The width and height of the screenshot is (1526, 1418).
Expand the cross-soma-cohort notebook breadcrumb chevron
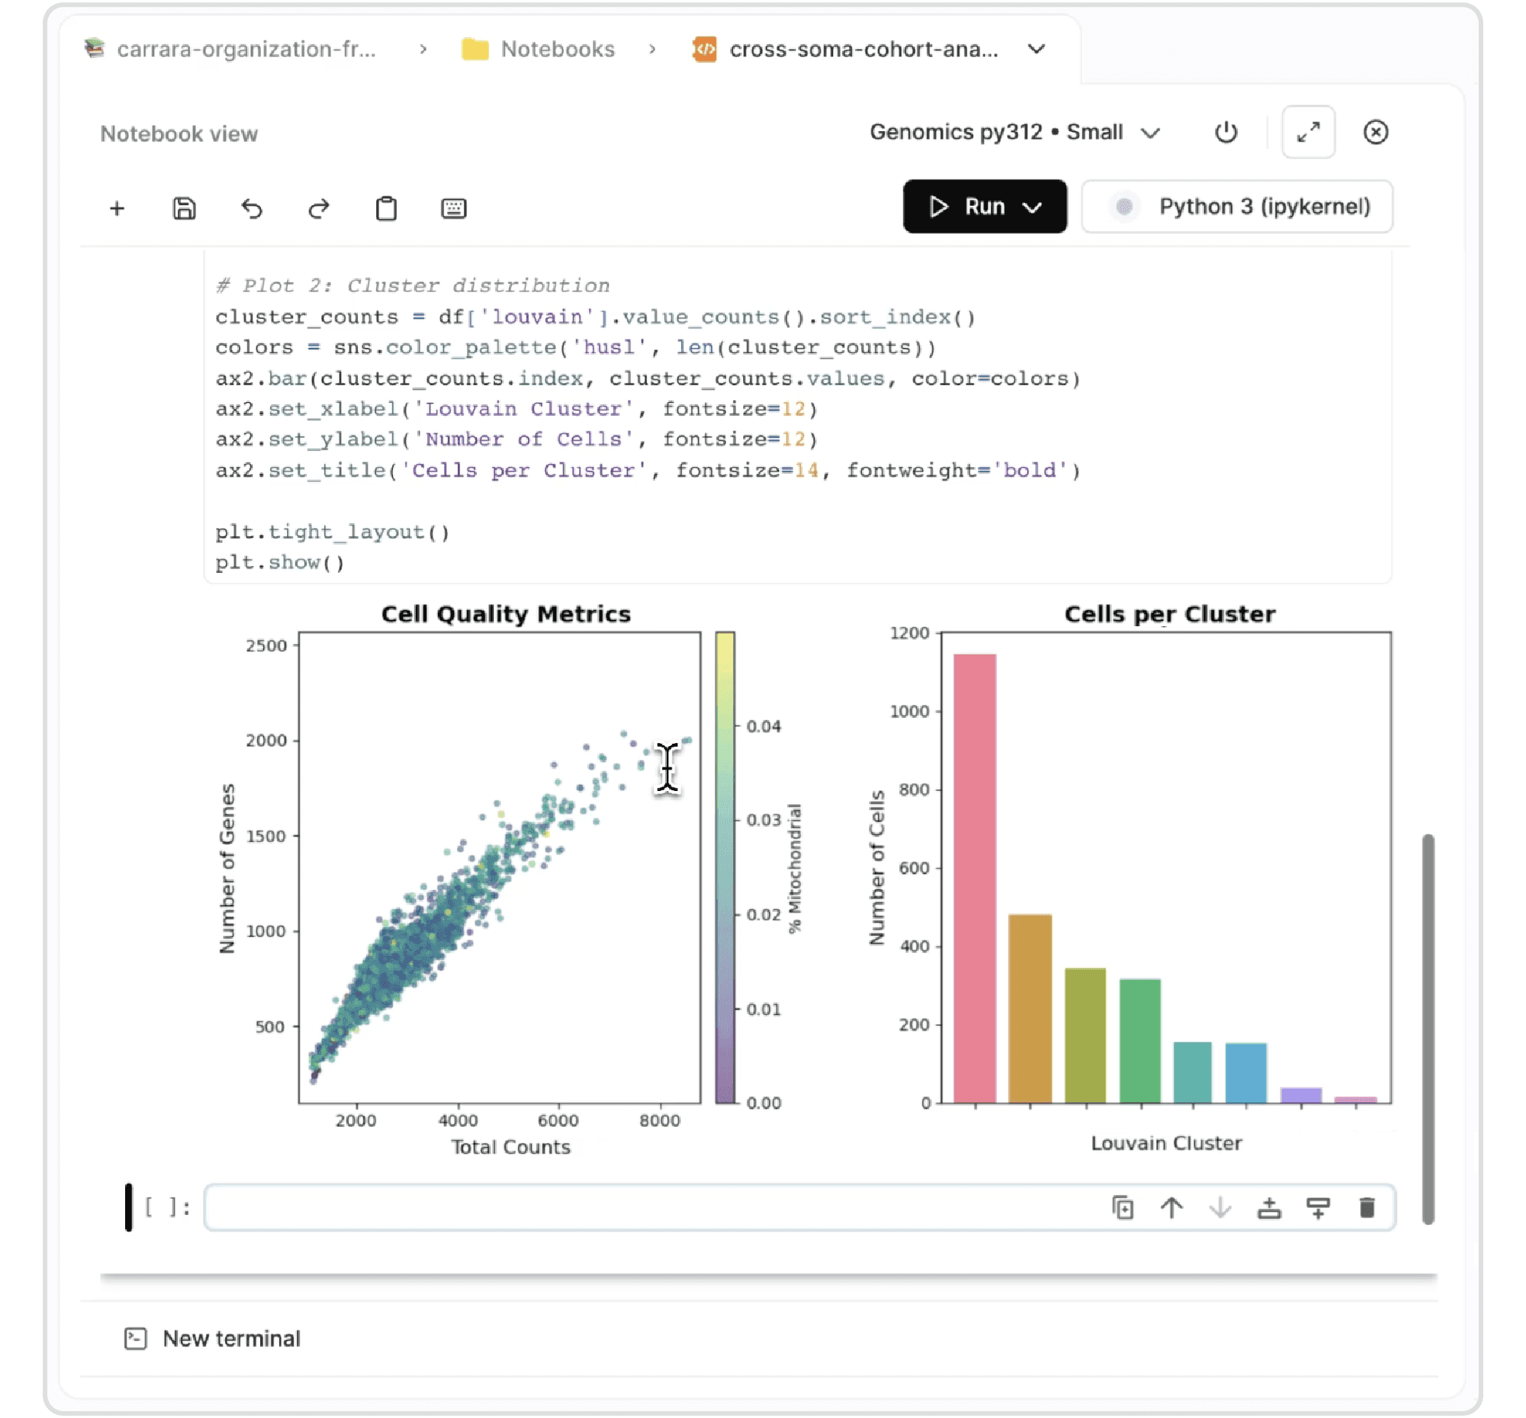[1036, 49]
